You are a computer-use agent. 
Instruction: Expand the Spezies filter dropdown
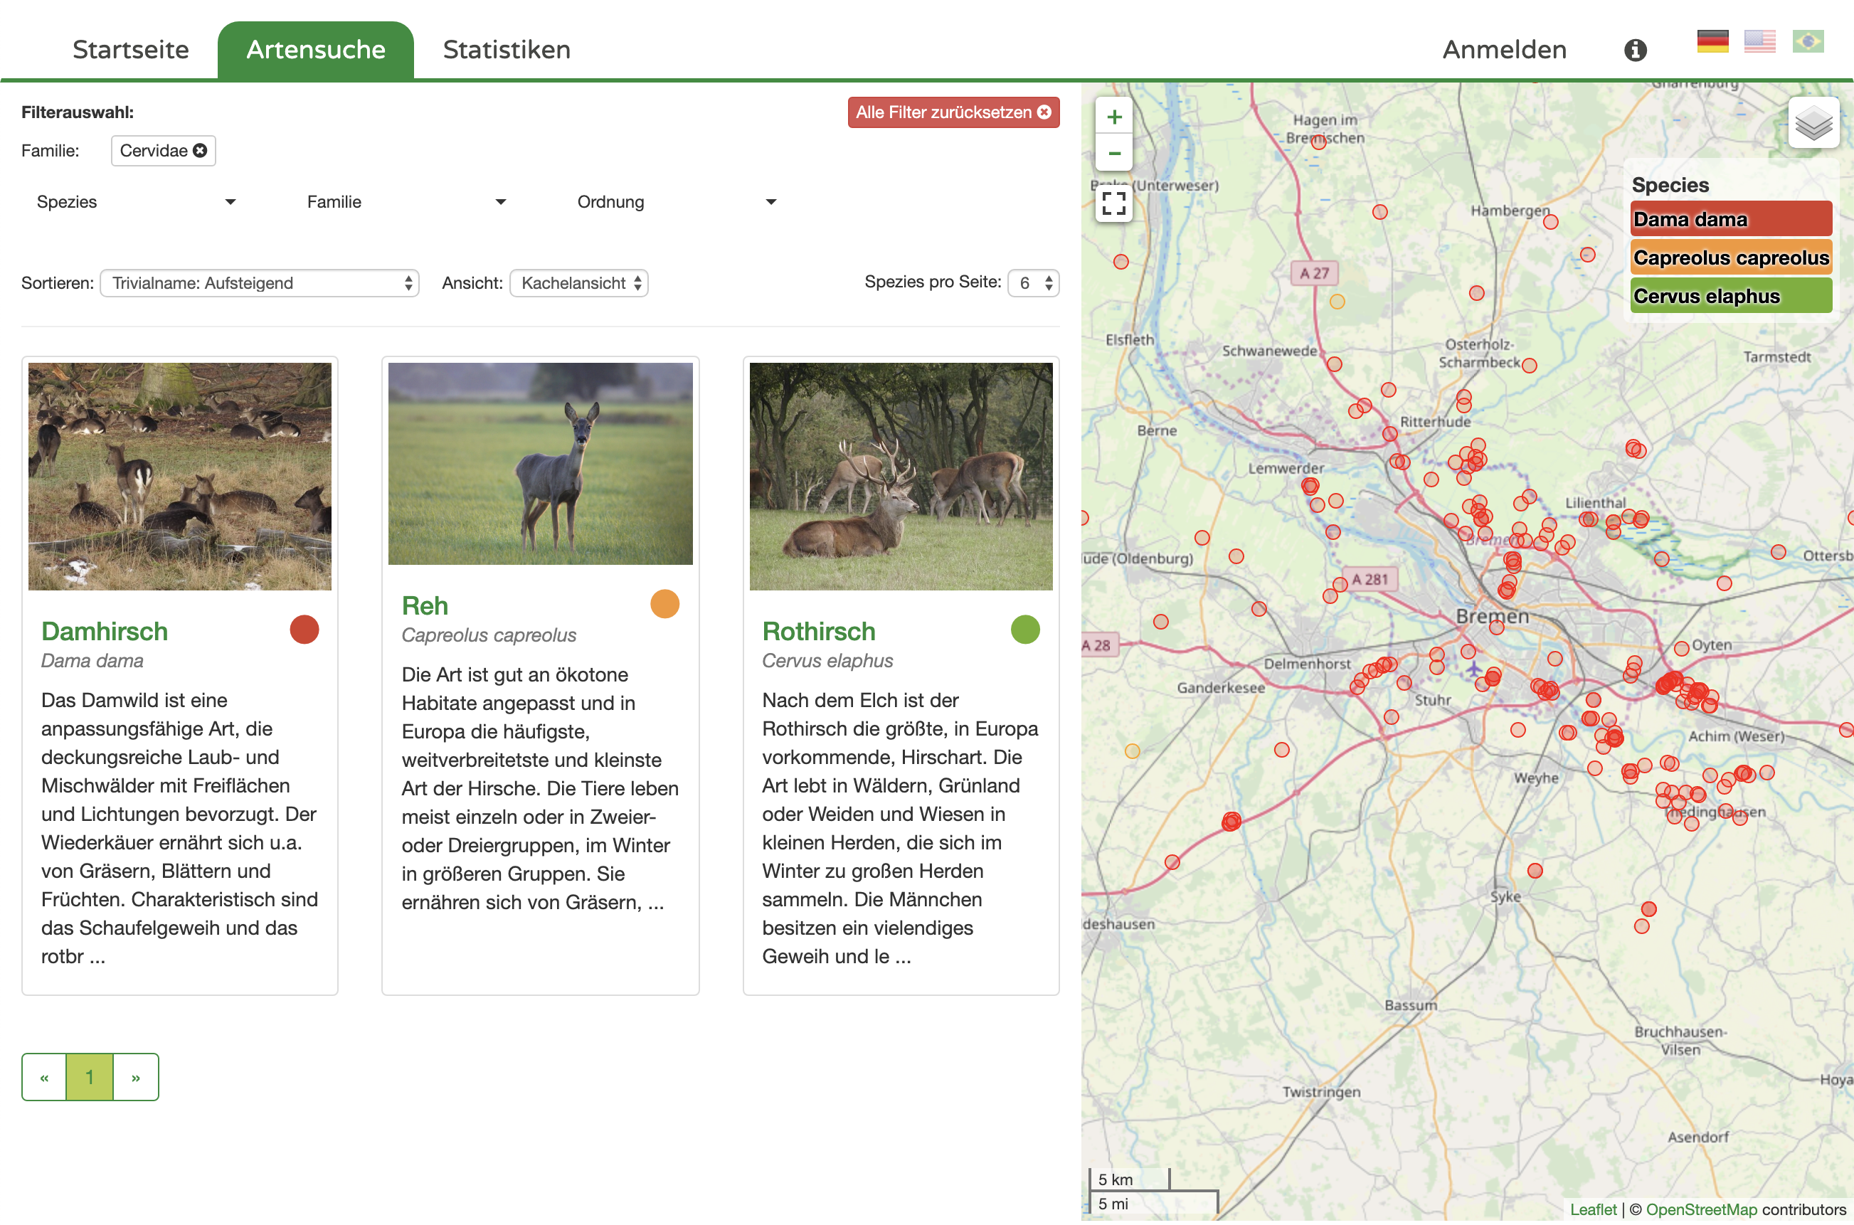click(136, 202)
